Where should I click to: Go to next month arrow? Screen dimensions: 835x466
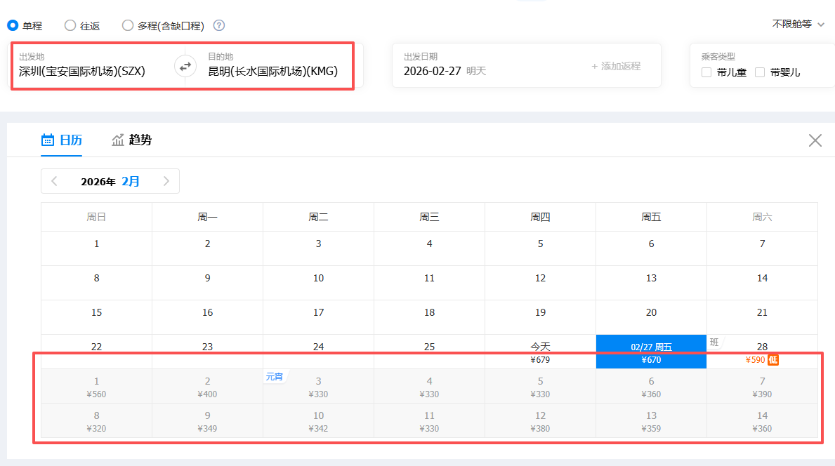[166, 181]
